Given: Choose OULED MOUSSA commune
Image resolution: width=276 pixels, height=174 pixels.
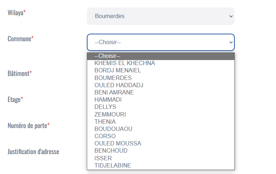Looking at the screenshot, I should click(118, 143).
